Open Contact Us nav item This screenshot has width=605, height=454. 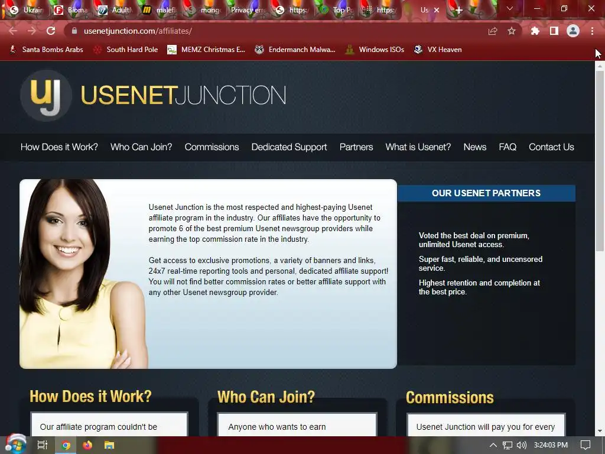pos(551,147)
